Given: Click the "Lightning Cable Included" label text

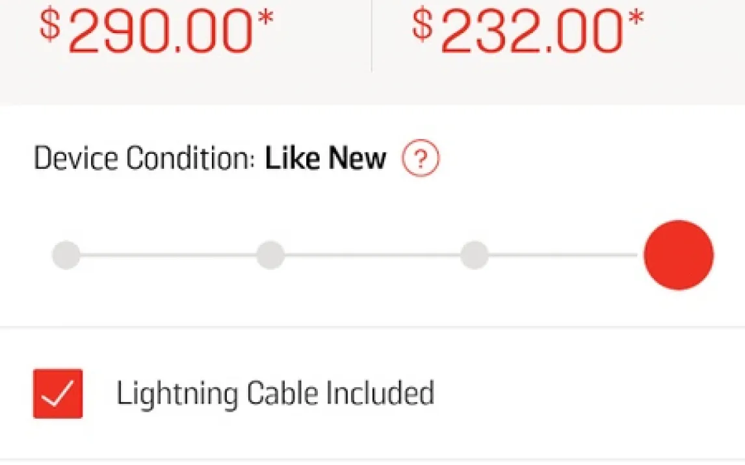Looking at the screenshot, I should tap(275, 394).
